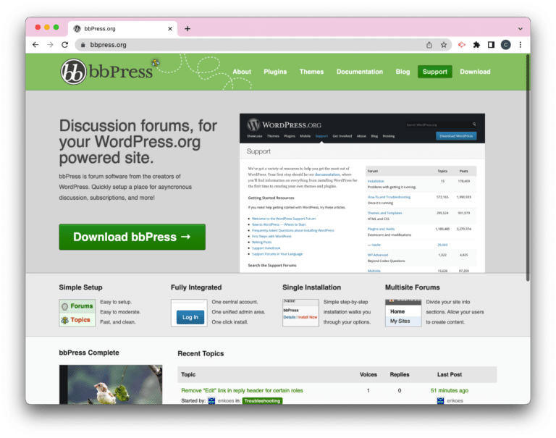Click the bbPress logo

[x=106, y=72]
